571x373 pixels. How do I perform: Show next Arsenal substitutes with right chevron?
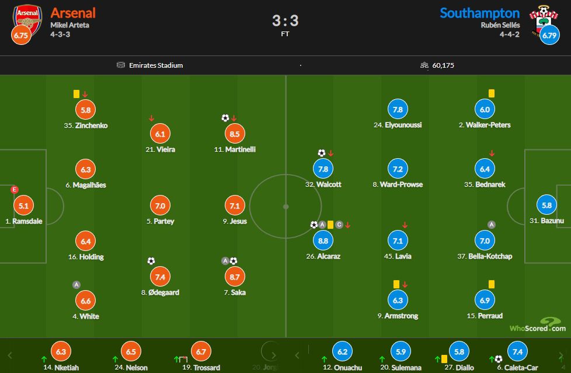click(x=273, y=355)
